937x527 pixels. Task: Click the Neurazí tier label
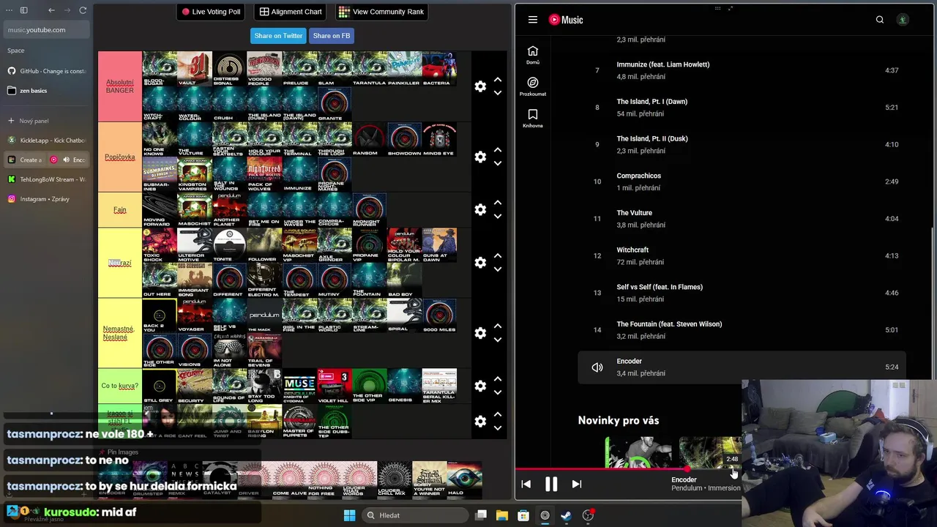click(x=120, y=263)
